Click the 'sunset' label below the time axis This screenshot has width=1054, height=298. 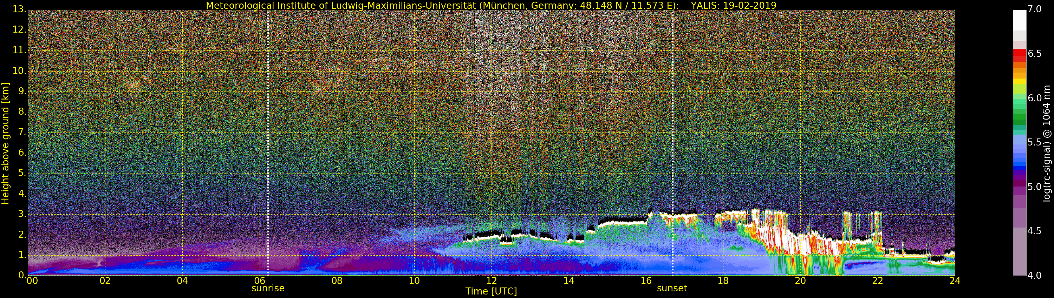[672, 288]
